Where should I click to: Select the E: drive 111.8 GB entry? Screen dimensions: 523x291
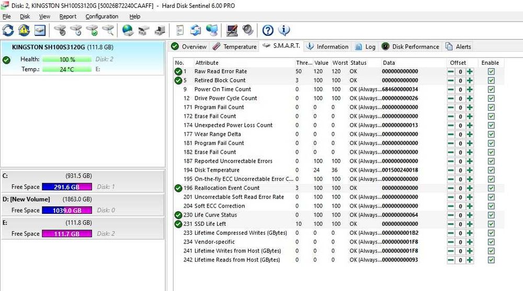pyautogui.click(x=83, y=228)
